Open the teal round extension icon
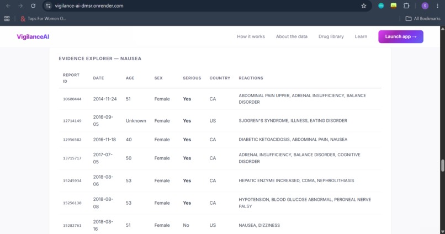The width and height of the screenshot is (445, 234). tap(381, 6)
